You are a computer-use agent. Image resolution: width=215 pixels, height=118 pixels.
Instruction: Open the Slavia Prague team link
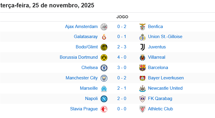pos(84,109)
